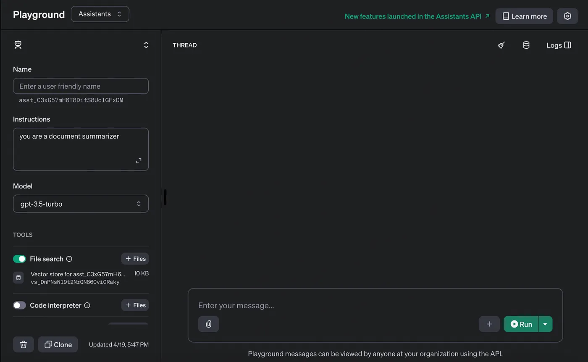Open the Run options dropdown arrow
Viewport: 588px width, 362px height.
[x=545, y=324]
